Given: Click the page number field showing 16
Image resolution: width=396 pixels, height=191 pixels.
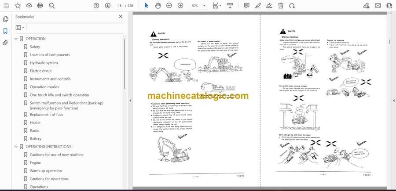Looking at the screenshot, I should [x=120, y=6].
